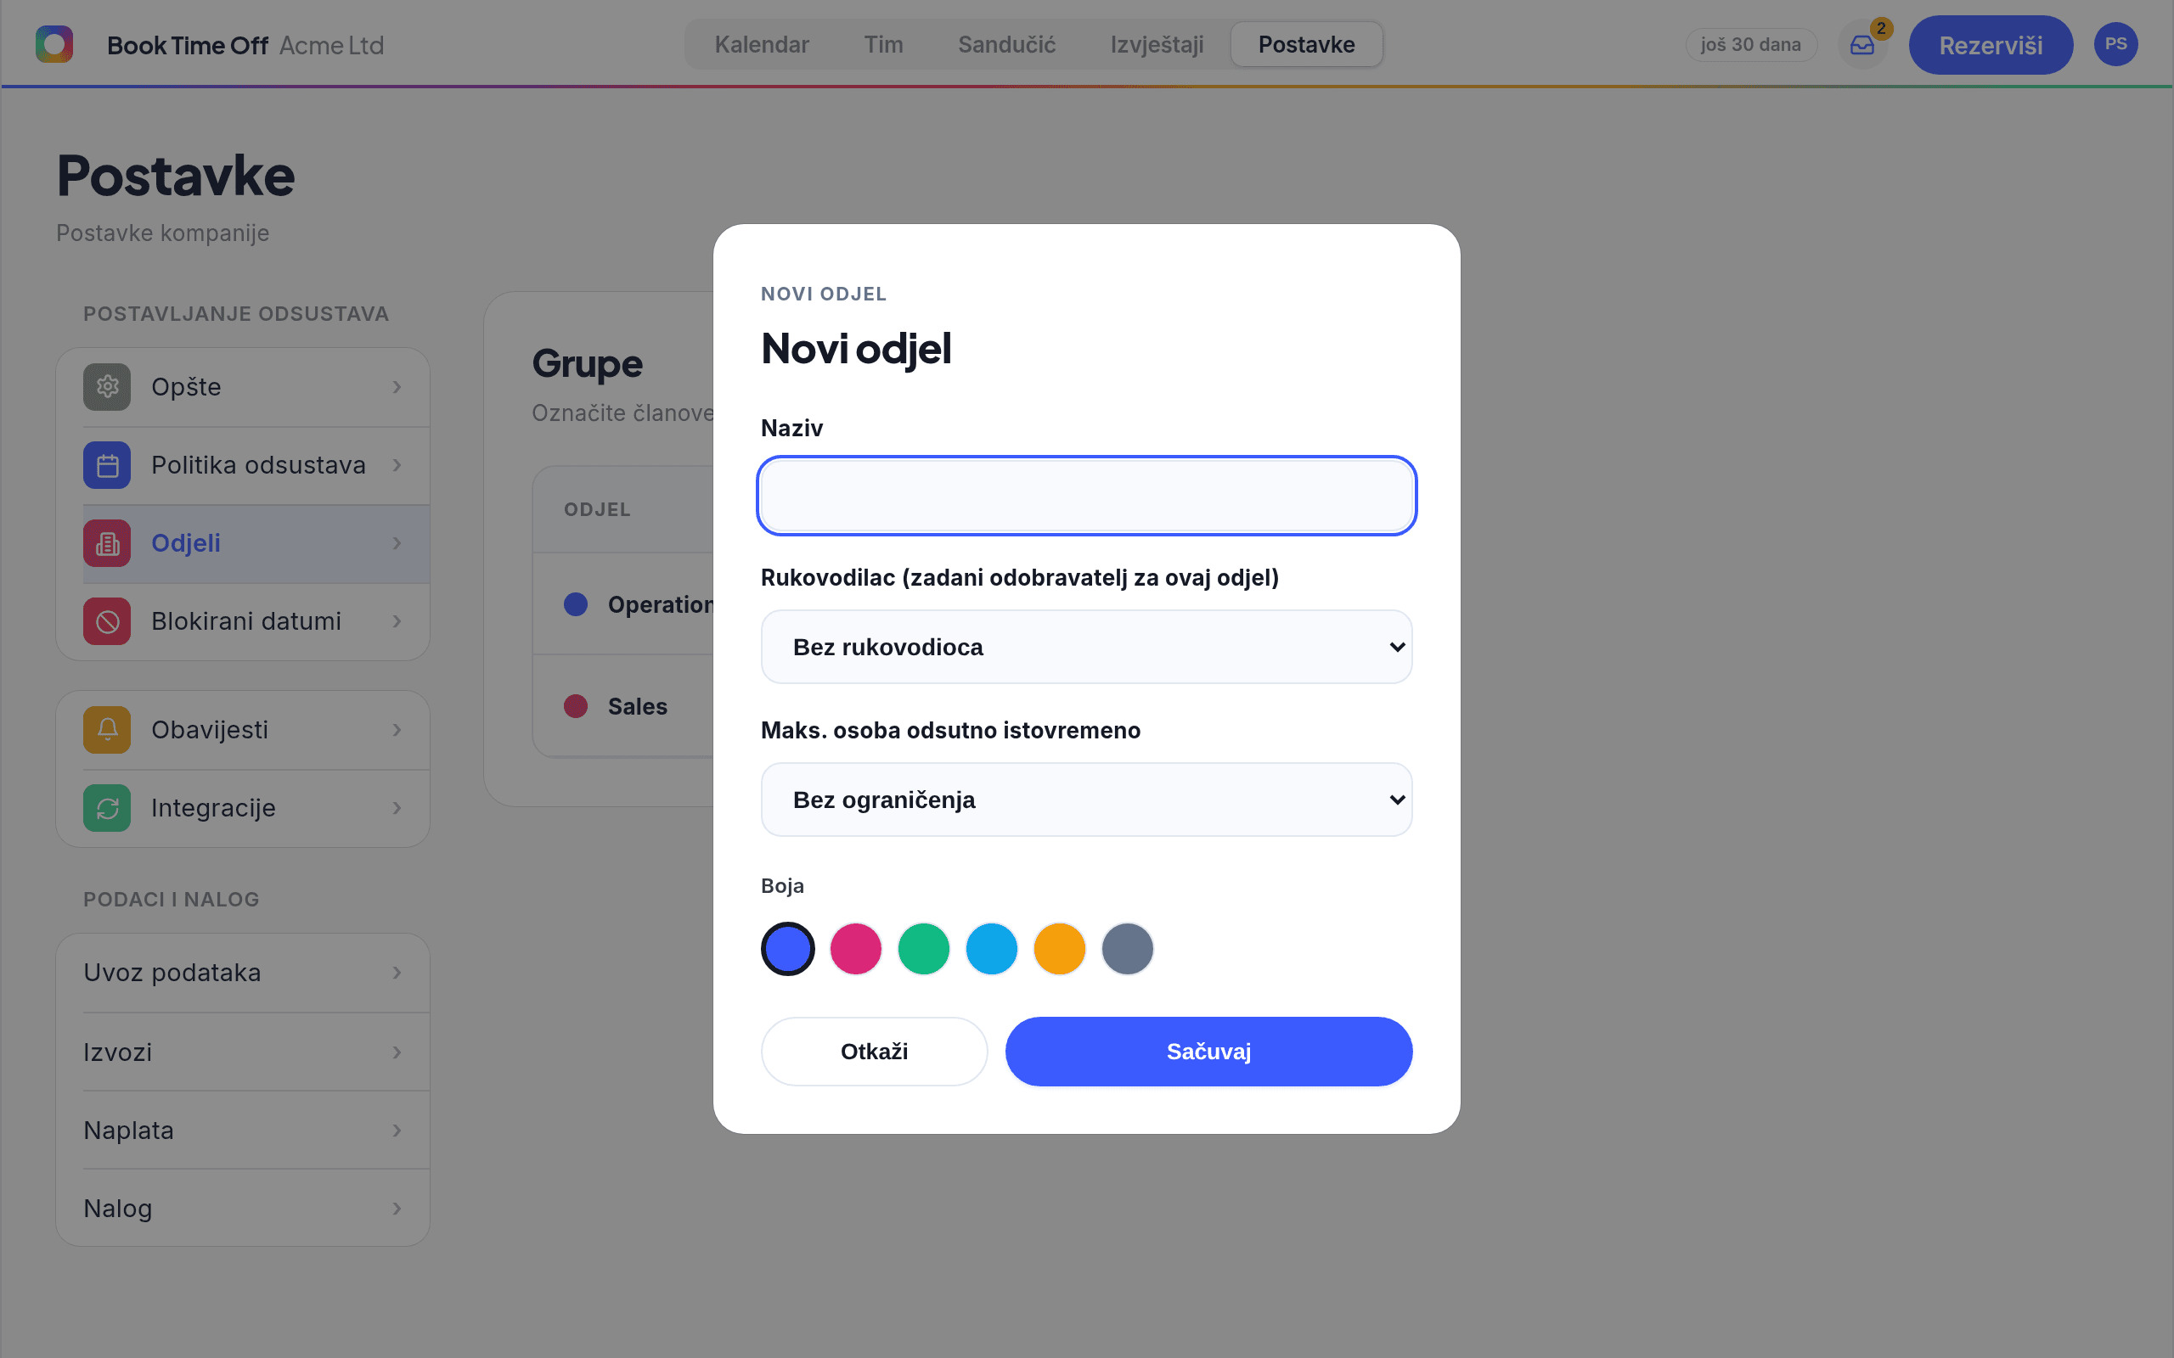The width and height of the screenshot is (2174, 1358).
Task: Switch to the Kalendar tab
Action: [x=762, y=44]
